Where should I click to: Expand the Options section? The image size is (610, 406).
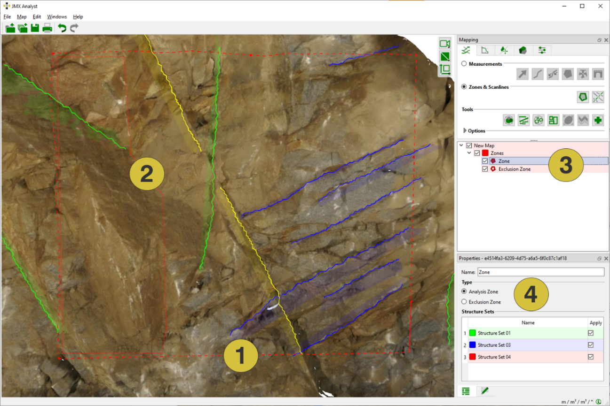466,130
